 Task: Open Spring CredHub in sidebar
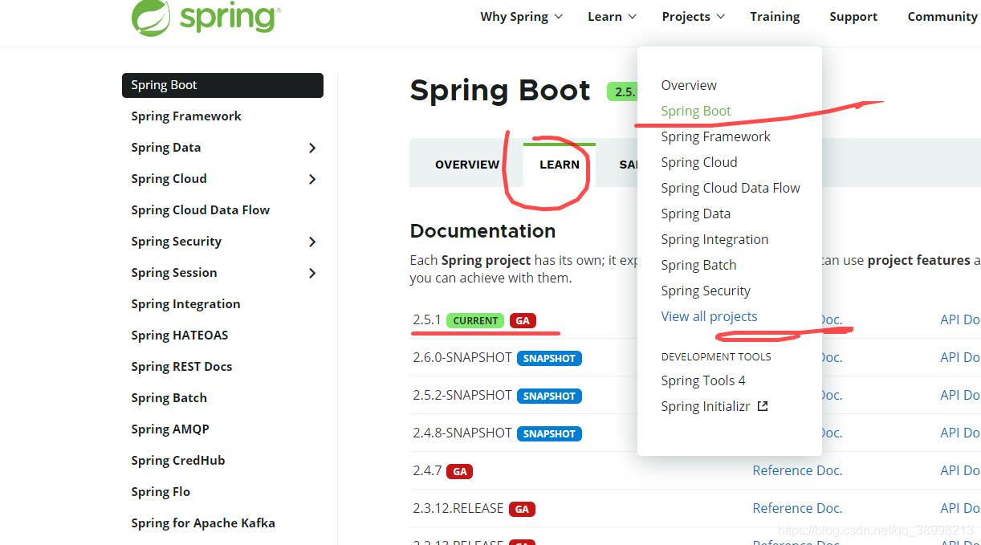pos(178,460)
